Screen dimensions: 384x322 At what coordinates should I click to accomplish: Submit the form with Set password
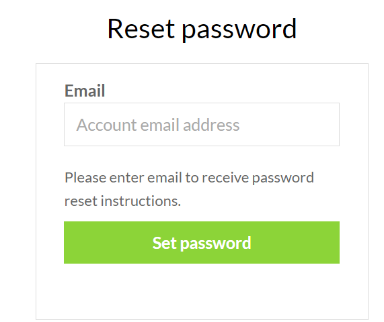tap(202, 242)
